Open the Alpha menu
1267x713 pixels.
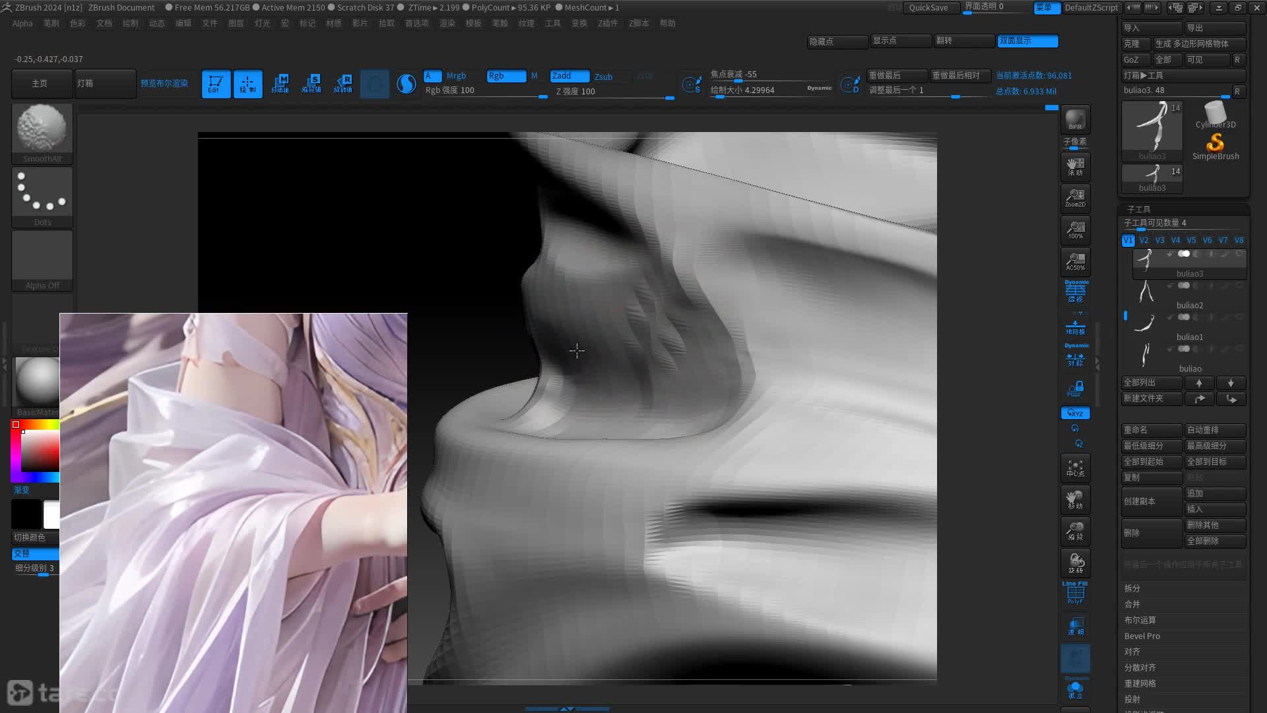click(x=22, y=23)
